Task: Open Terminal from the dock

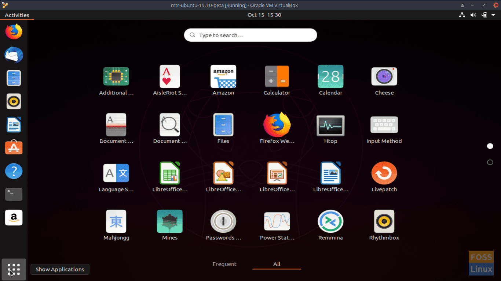Action: coord(14,194)
